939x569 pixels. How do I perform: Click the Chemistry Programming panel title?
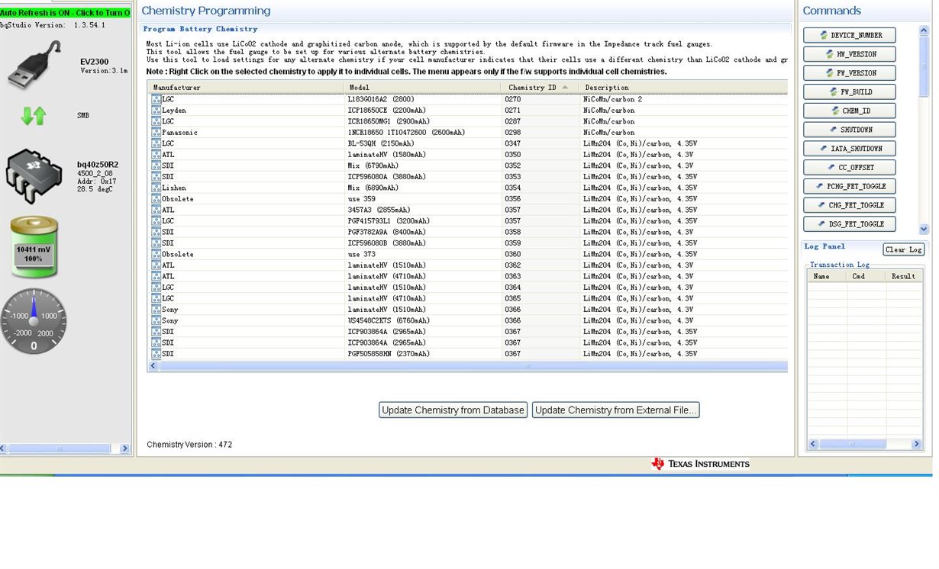point(206,11)
